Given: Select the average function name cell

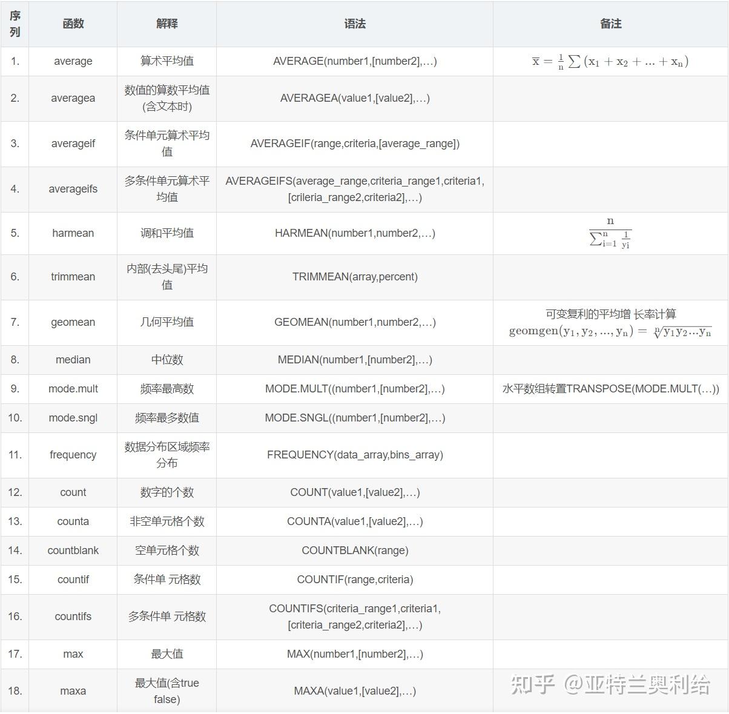Looking at the screenshot, I should (x=73, y=61).
